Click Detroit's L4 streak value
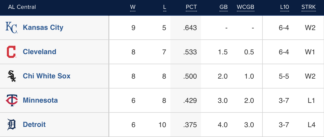 [311, 125]
